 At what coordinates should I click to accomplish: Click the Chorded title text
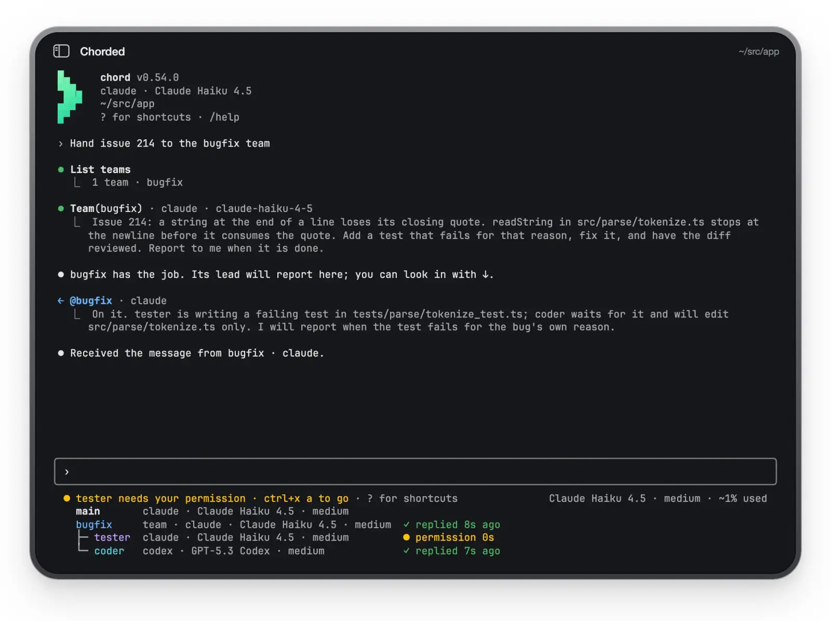(102, 51)
